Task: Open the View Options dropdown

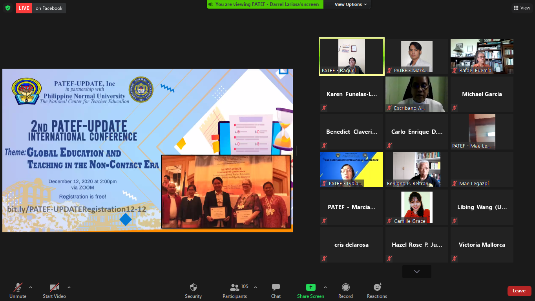Action: 351,4
